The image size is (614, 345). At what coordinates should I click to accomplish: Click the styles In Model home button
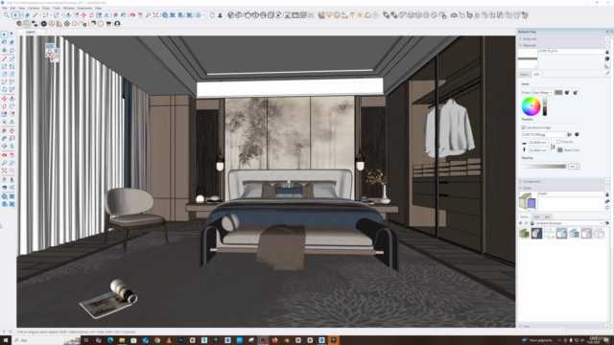[532, 223]
